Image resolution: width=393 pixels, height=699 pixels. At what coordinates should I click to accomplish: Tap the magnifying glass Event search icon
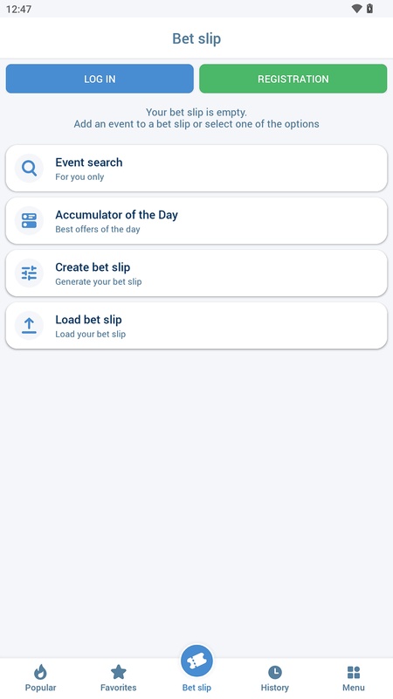(29, 169)
